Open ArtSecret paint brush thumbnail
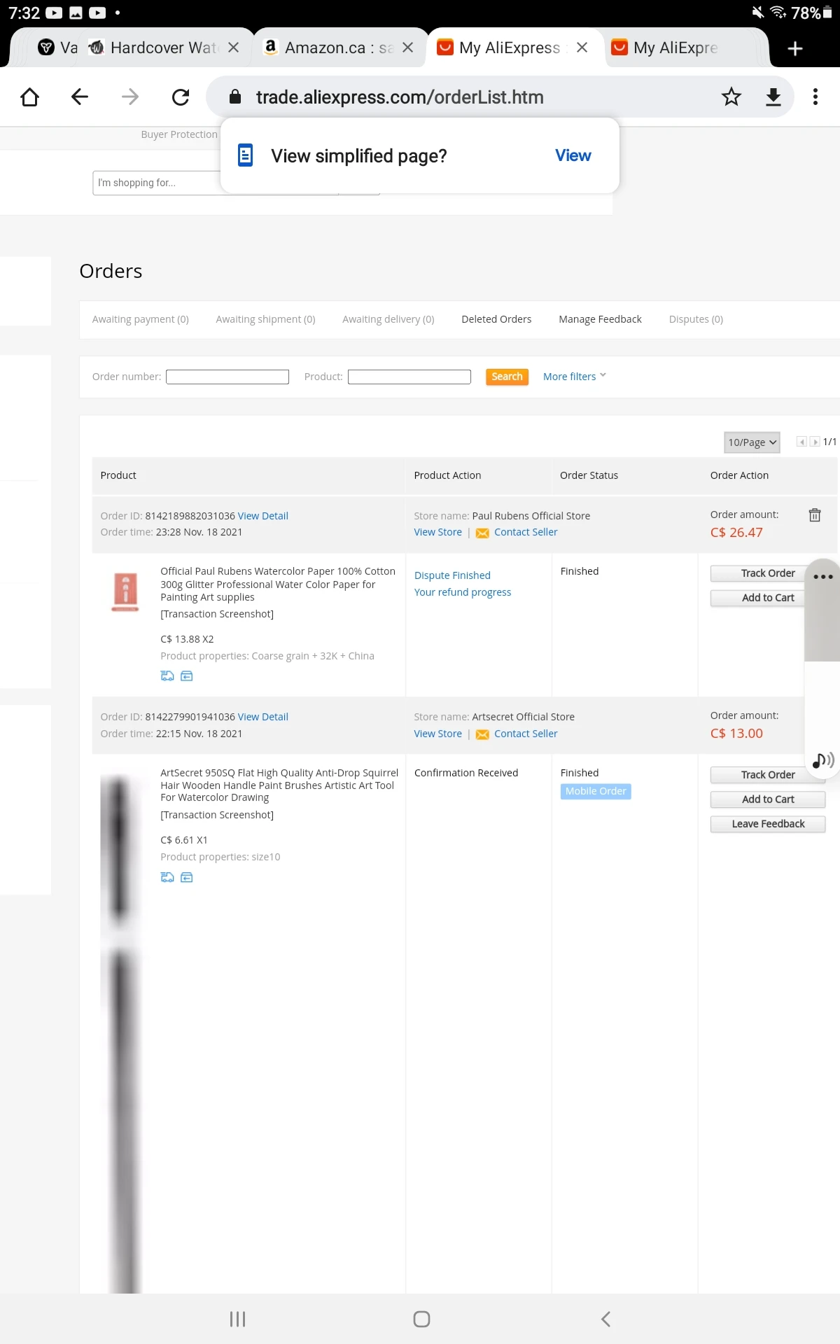This screenshot has height=1344, width=840. (x=120, y=1032)
